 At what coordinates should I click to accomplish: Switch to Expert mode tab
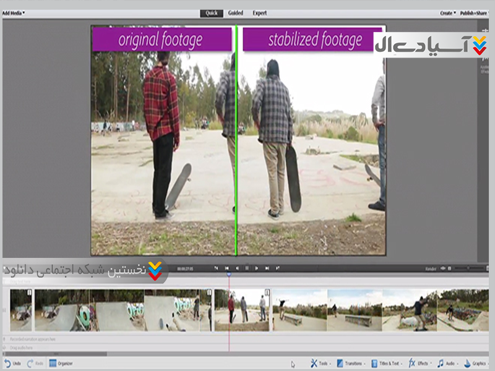click(x=260, y=13)
